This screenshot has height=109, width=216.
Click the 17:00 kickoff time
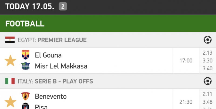point(186,61)
